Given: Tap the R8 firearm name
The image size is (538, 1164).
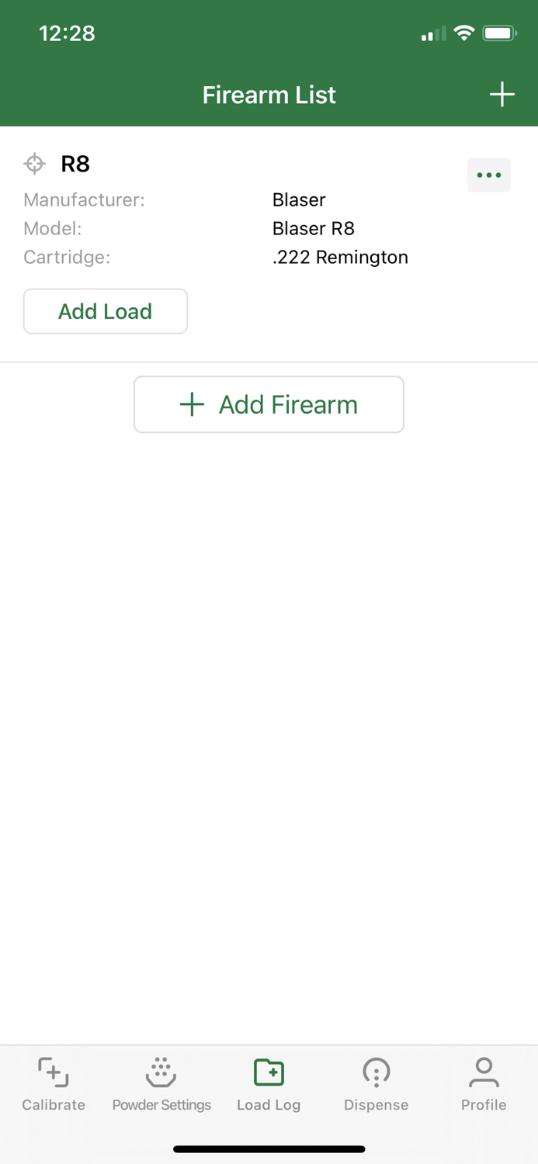Looking at the screenshot, I should click(x=75, y=164).
